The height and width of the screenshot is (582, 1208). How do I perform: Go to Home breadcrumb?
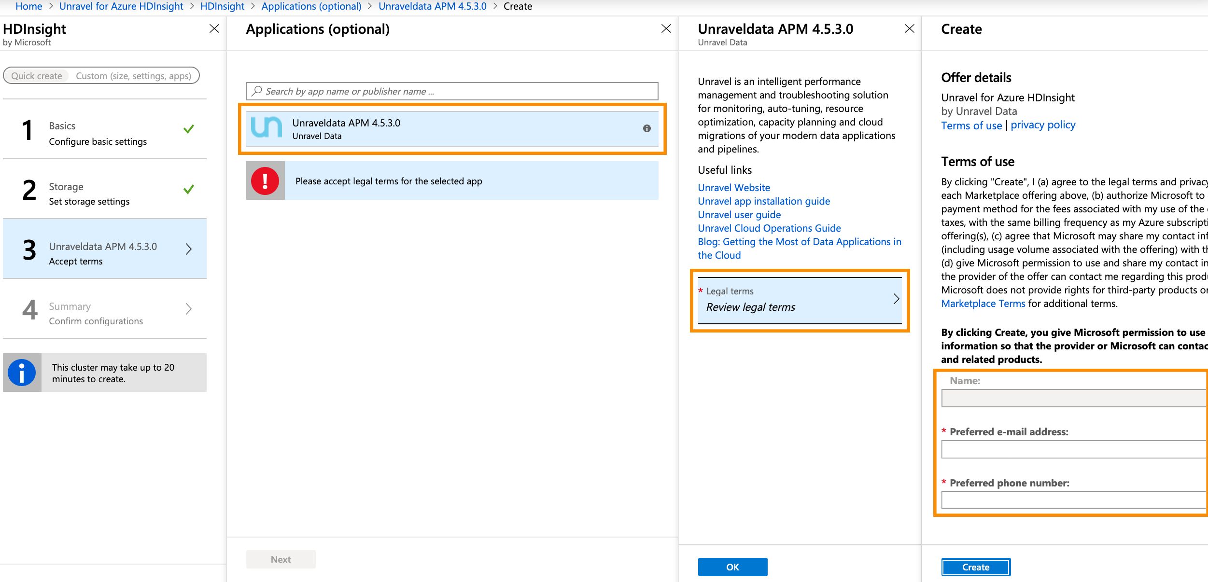pos(29,6)
